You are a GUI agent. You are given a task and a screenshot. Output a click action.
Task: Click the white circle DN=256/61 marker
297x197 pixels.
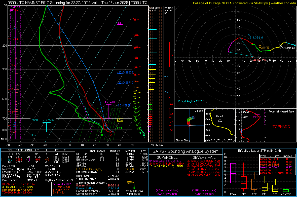281,46
